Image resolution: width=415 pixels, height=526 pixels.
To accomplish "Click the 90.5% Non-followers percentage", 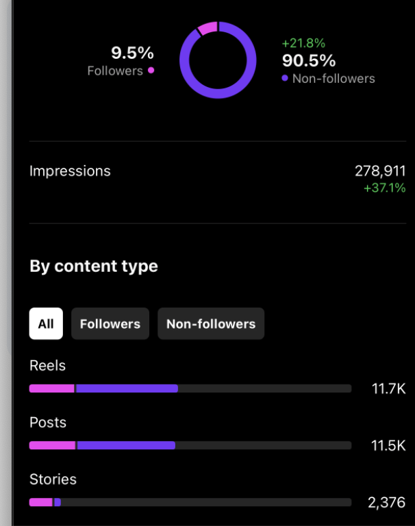I will tap(309, 61).
